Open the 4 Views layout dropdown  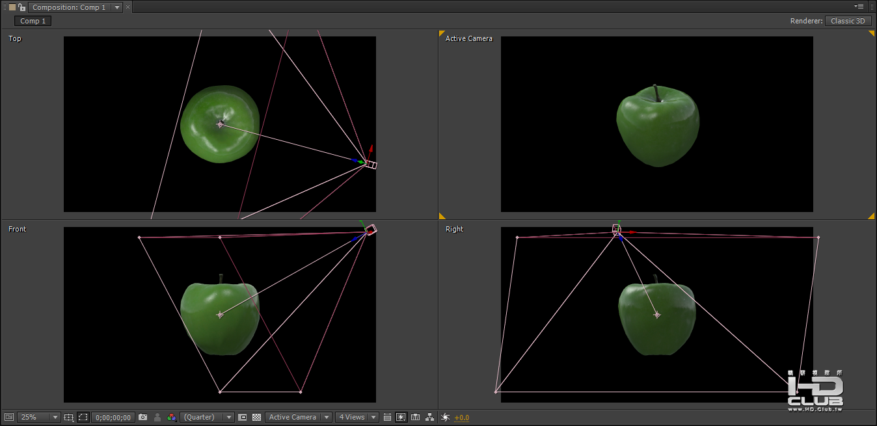pos(357,417)
